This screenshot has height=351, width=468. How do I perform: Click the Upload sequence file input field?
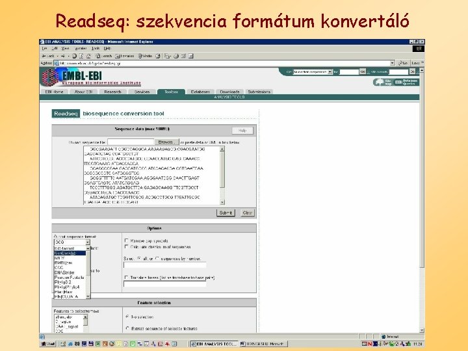131,142
